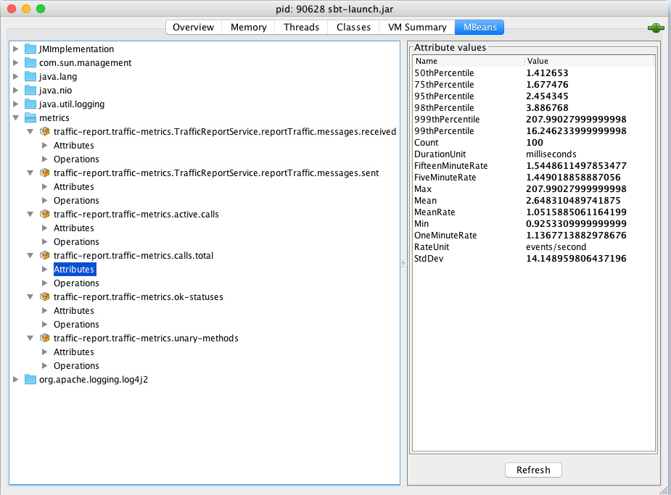Select Operations under messages.received
Image resolution: width=671 pixels, height=495 pixels.
pyautogui.click(x=76, y=159)
